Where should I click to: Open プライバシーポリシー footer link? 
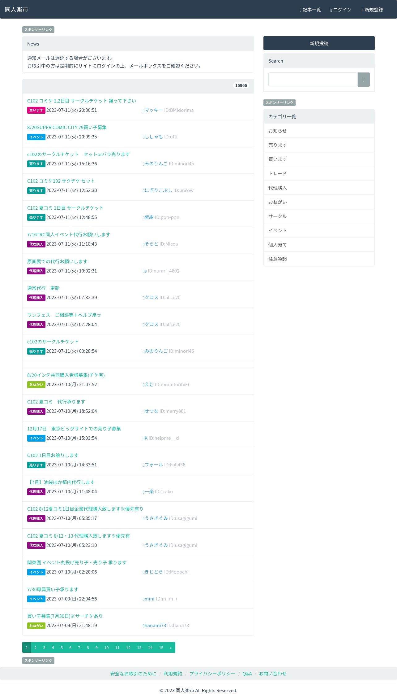pyautogui.click(x=212, y=674)
